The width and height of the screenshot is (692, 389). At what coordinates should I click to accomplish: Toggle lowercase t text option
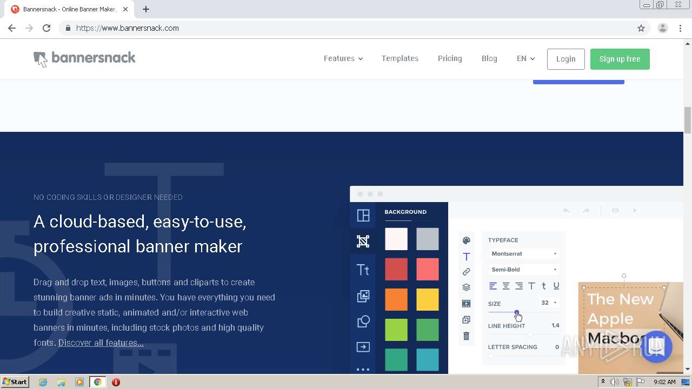click(x=544, y=286)
